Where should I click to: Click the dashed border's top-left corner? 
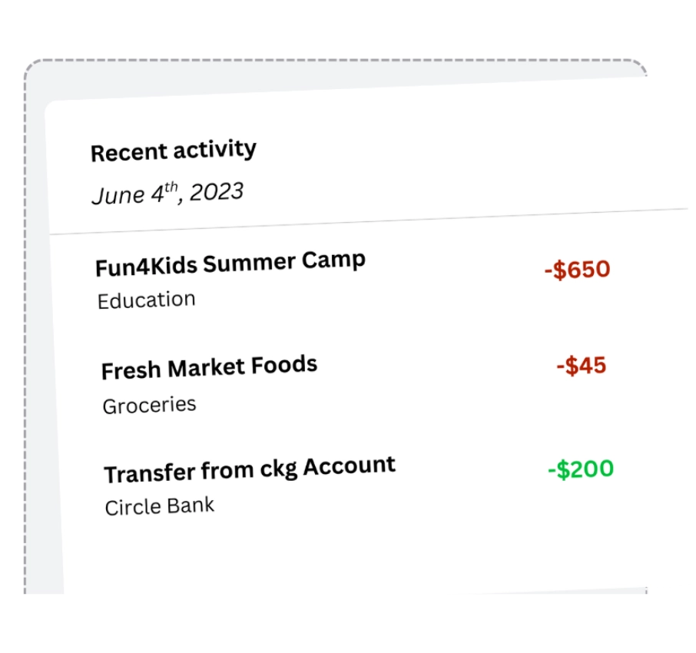click(x=29, y=65)
